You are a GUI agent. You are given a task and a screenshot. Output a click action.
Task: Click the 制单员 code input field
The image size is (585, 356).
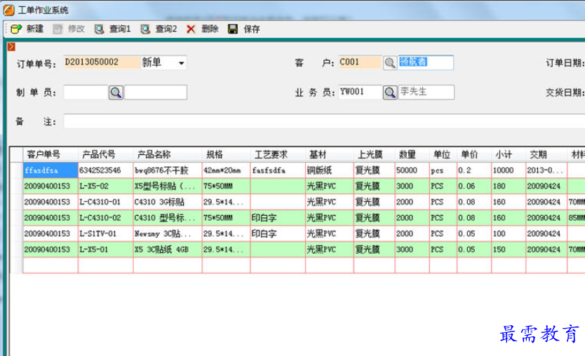point(86,93)
